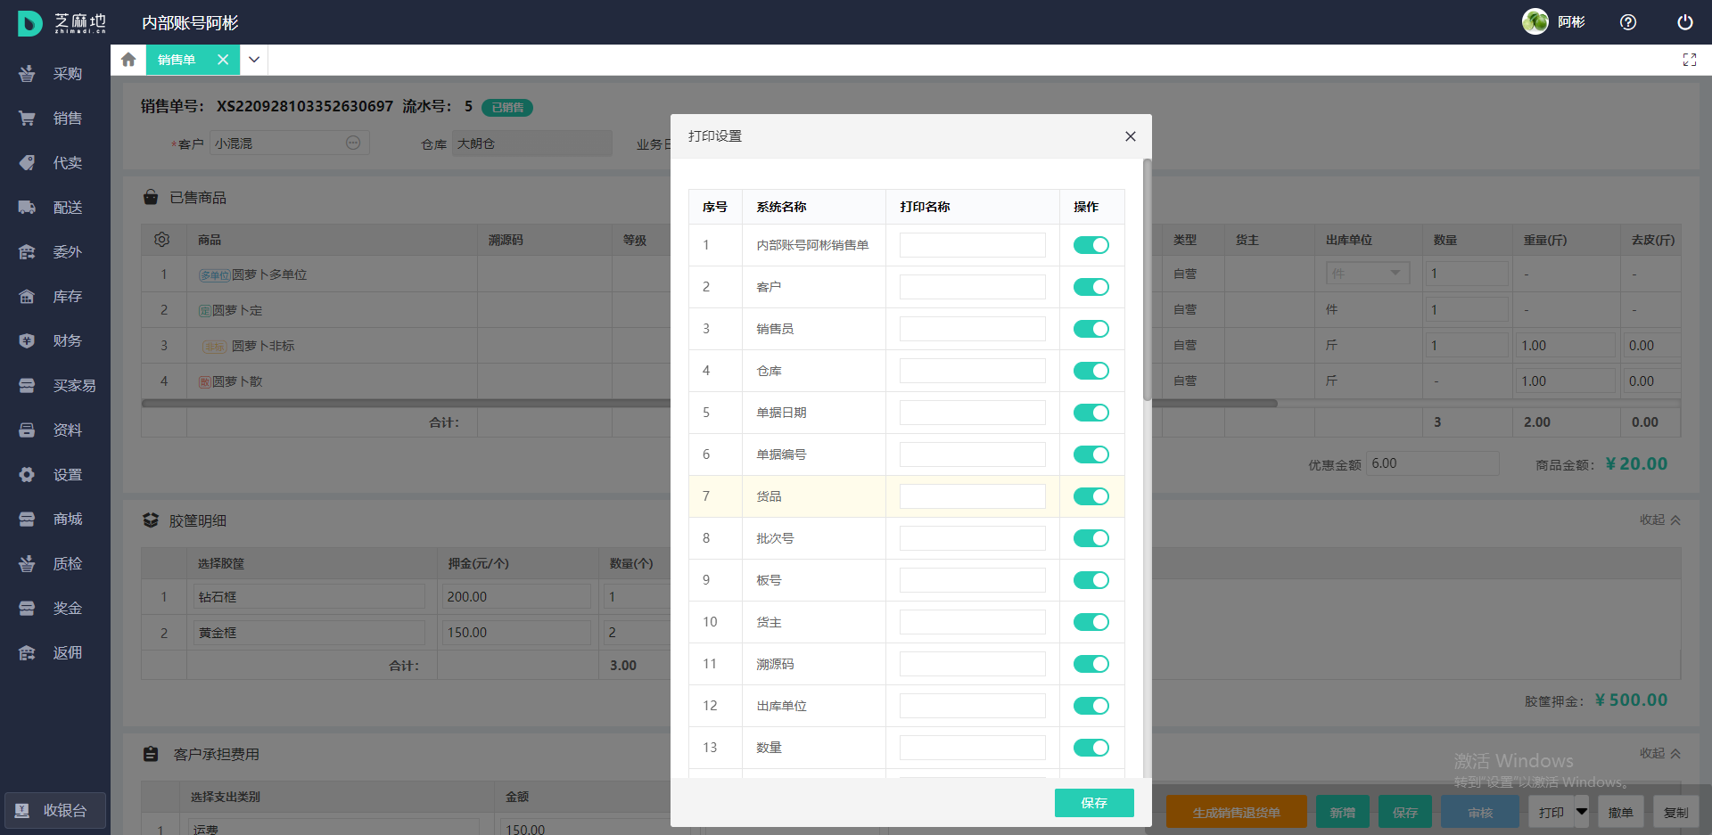Clear the 客户 field with the minus icon
1712x835 pixels.
pos(353,143)
